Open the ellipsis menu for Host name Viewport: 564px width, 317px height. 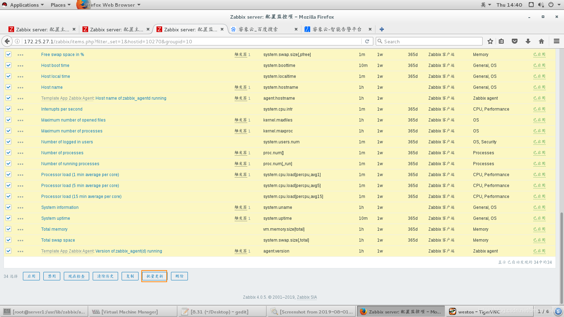pos(20,88)
